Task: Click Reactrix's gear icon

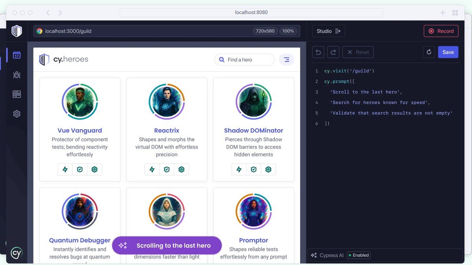Action: coord(181,170)
